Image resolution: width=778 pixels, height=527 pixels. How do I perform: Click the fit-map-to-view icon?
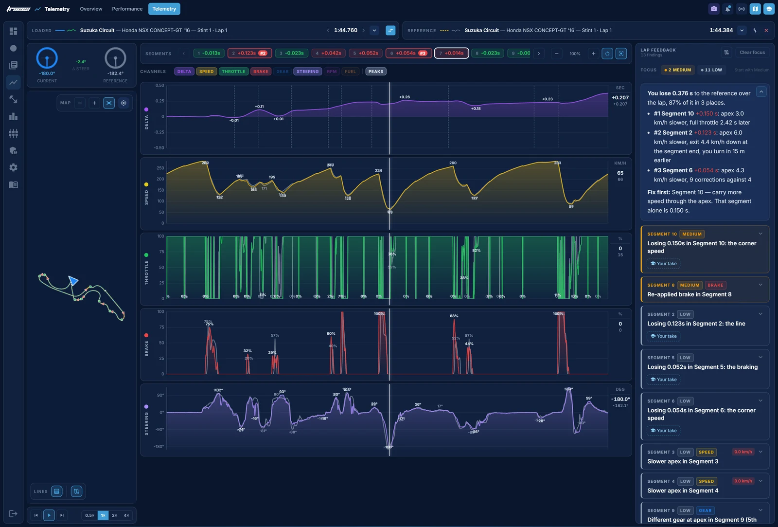pyautogui.click(x=109, y=103)
